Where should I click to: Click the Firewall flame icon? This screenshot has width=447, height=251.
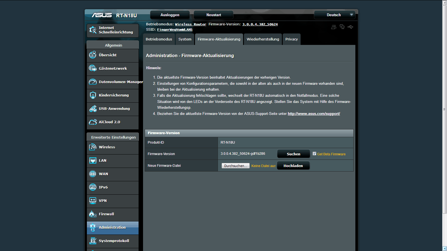click(x=93, y=214)
